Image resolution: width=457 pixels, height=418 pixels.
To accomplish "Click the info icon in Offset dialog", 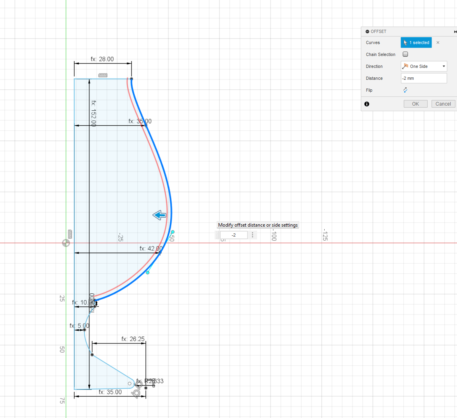I will [366, 104].
